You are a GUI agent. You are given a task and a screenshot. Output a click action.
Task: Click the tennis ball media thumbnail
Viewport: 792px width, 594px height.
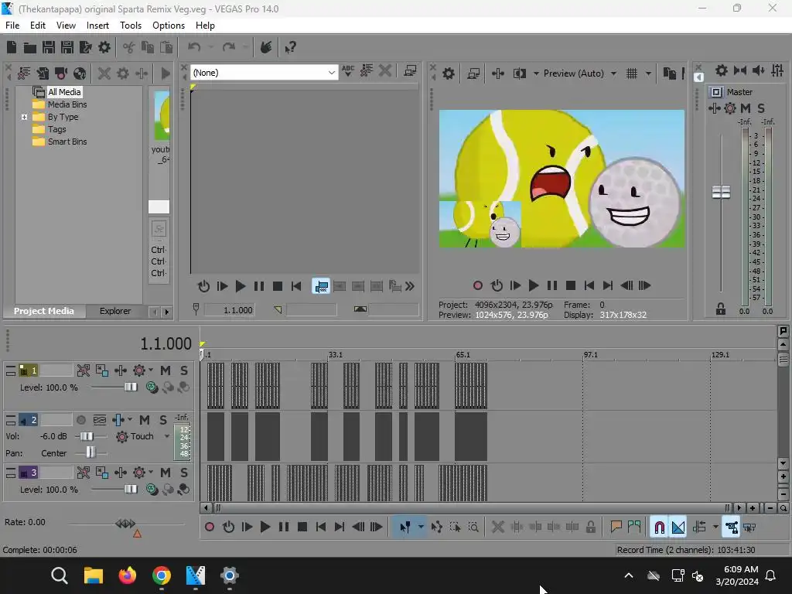coord(162,116)
